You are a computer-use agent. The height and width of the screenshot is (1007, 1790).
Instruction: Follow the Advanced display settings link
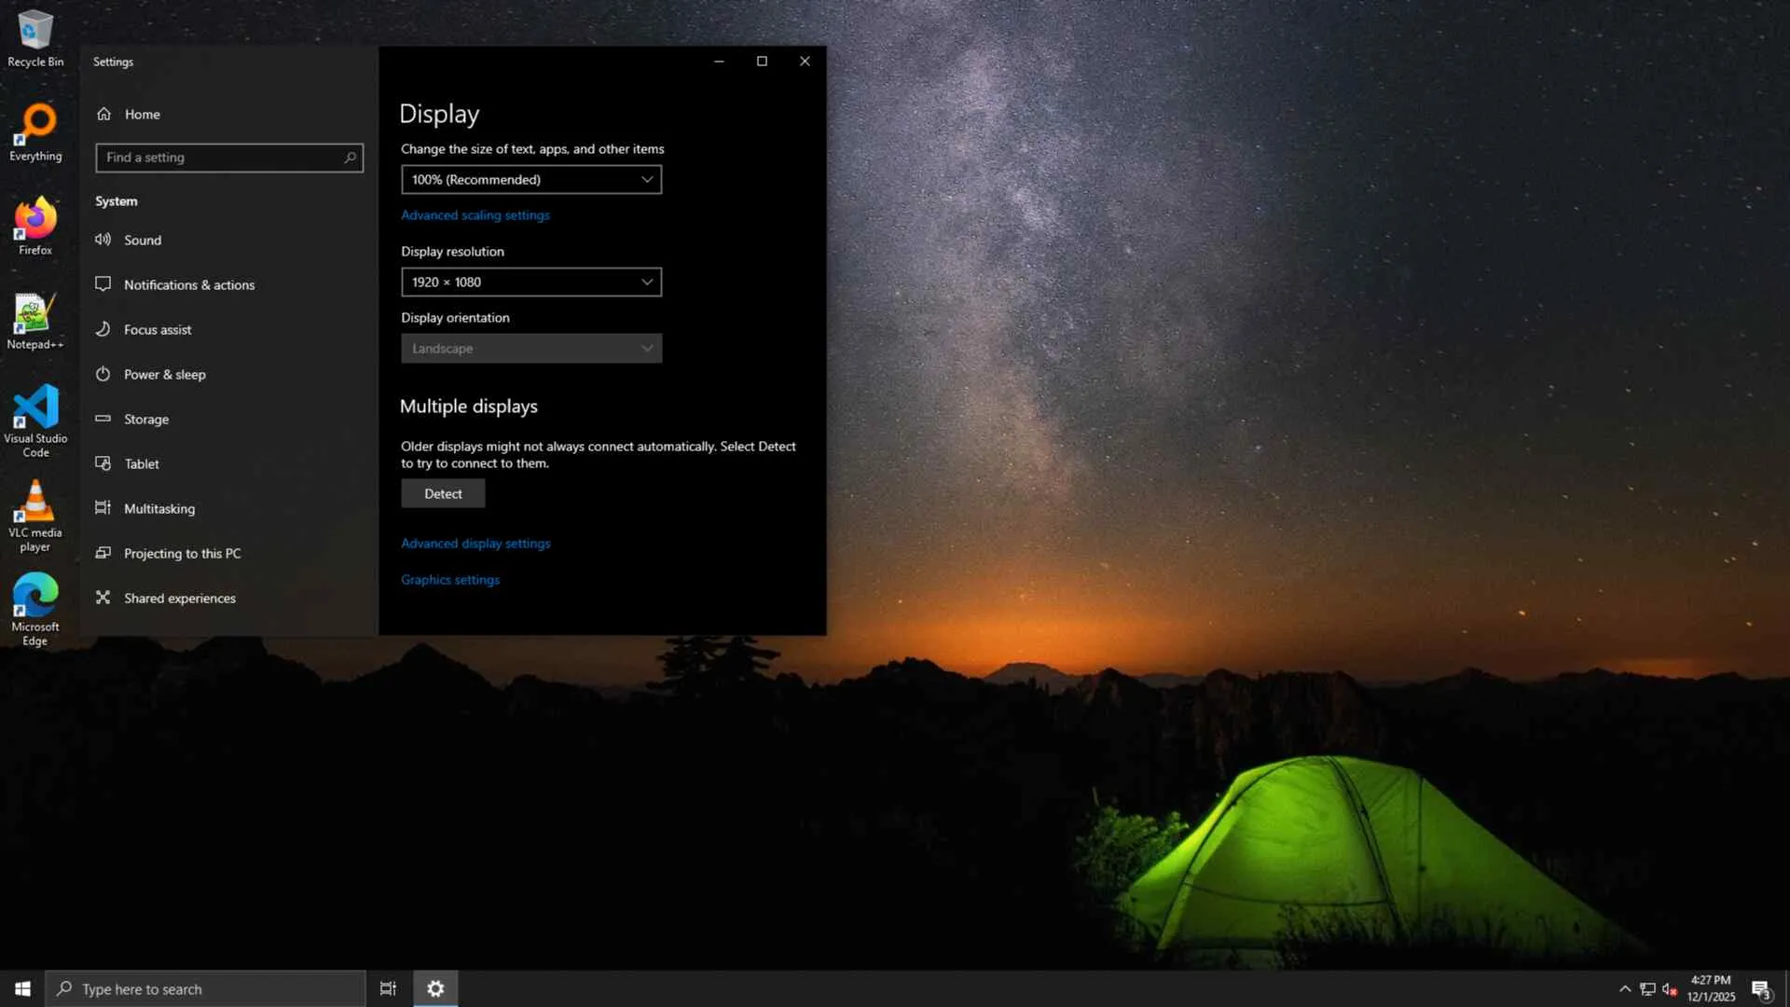[475, 543]
